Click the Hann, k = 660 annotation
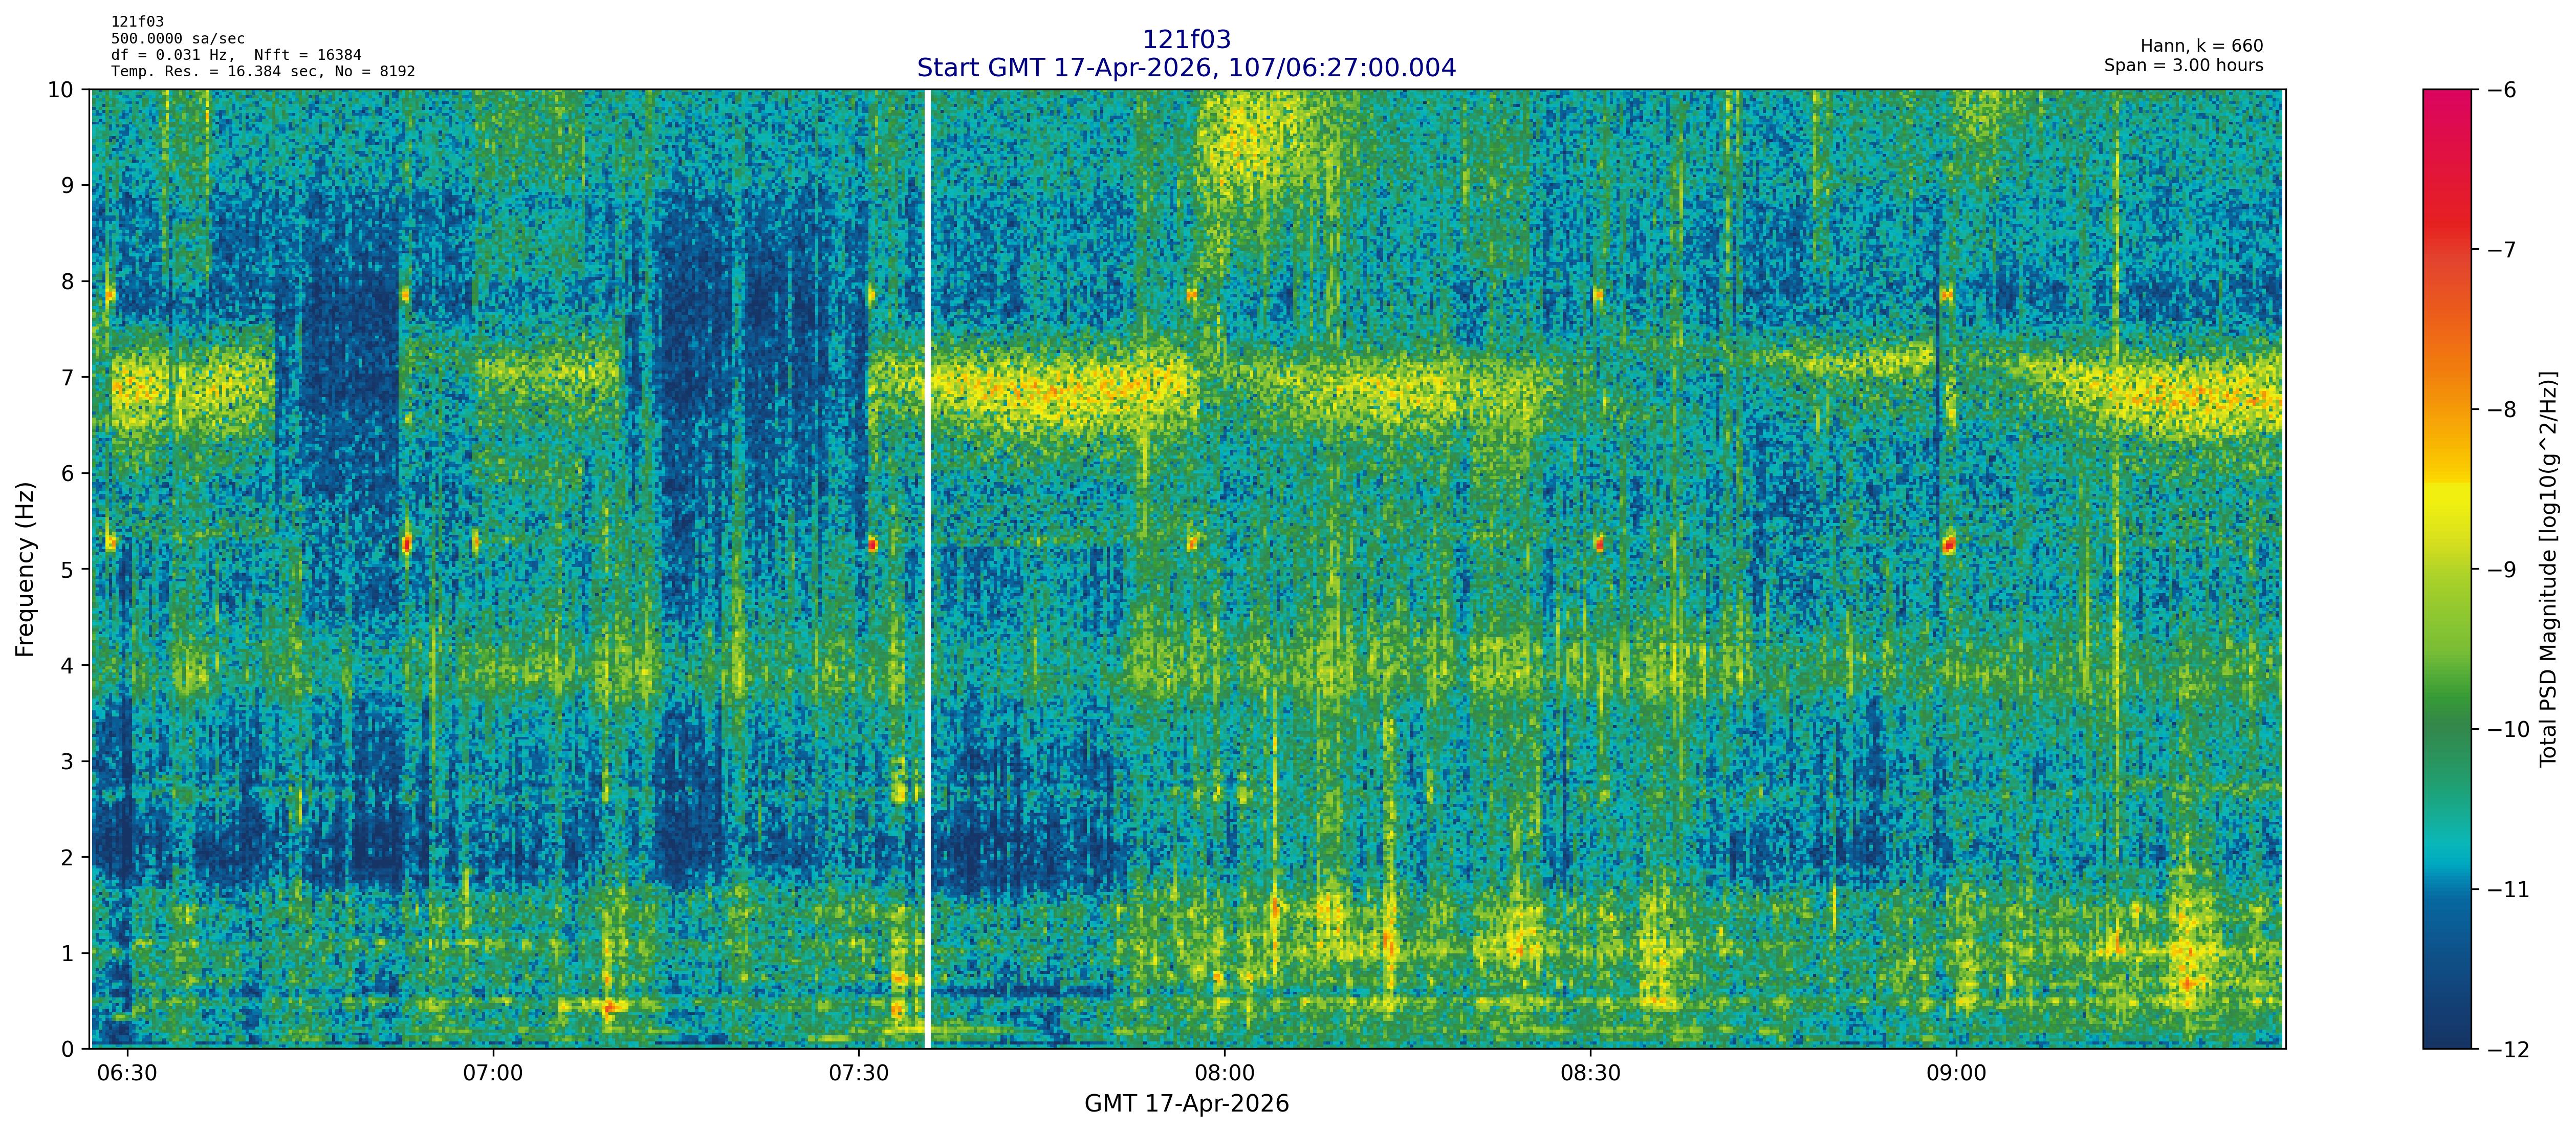The image size is (2576, 1132). [x=2201, y=46]
